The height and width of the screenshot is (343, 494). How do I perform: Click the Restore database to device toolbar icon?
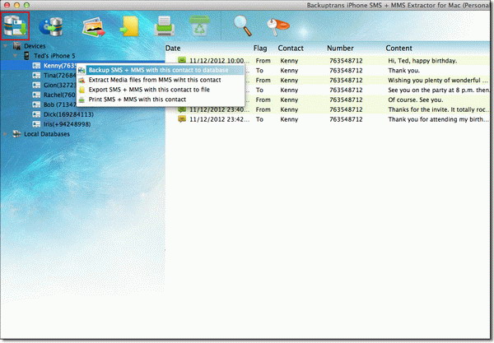coord(51,26)
